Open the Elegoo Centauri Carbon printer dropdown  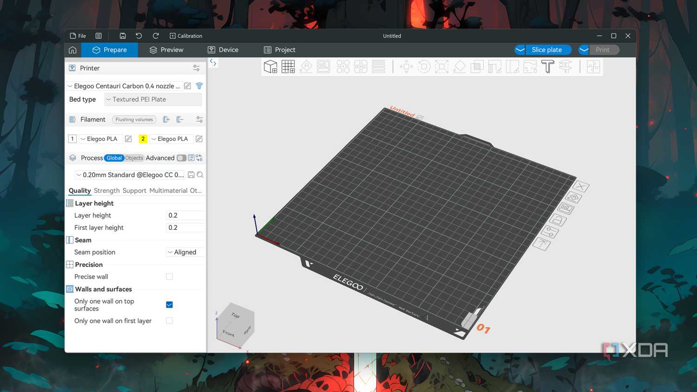tap(124, 86)
